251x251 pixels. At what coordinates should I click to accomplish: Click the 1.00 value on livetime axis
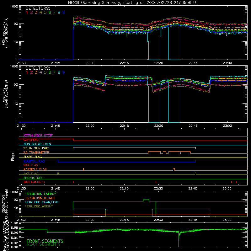click(x=14, y=223)
